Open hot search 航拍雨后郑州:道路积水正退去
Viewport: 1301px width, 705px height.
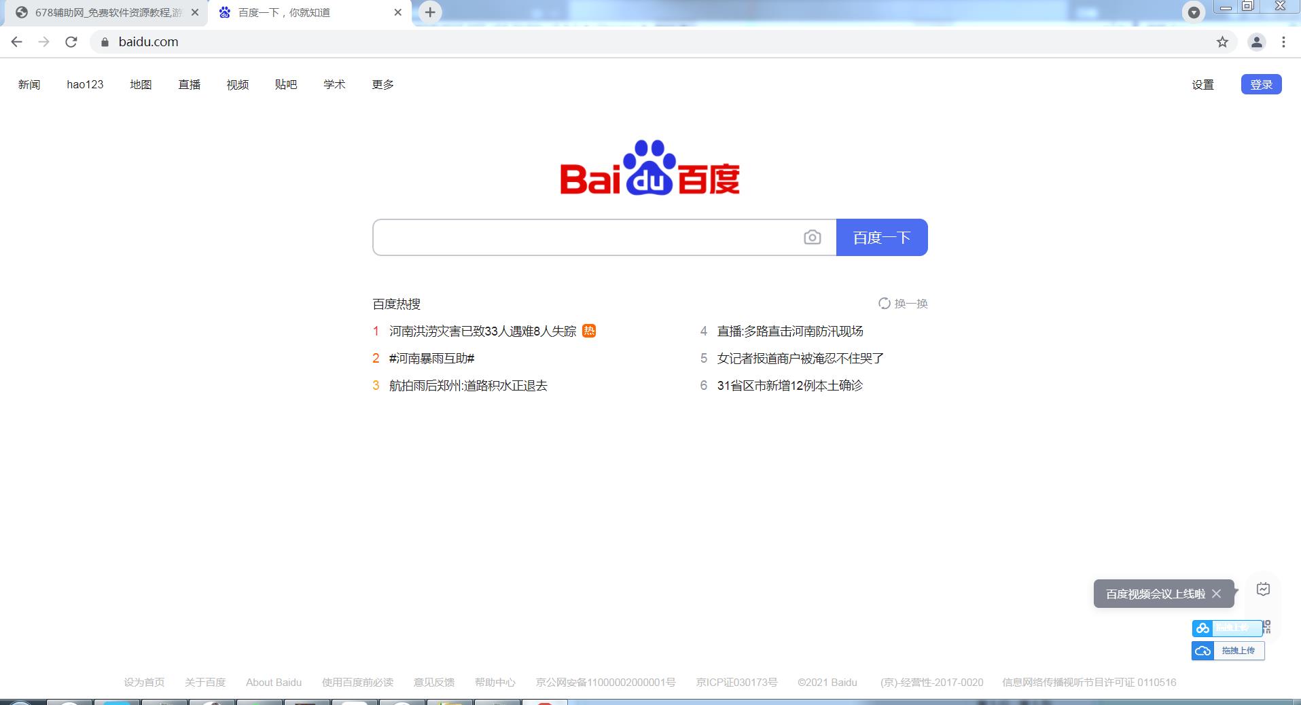(x=468, y=385)
